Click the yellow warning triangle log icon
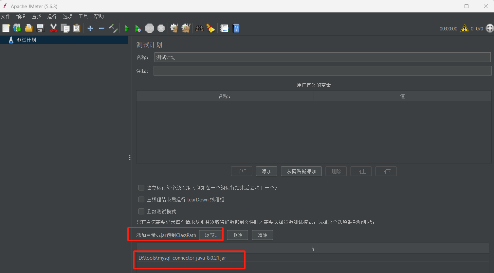The width and height of the screenshot is (494, 273). click(x=465, y=28)
